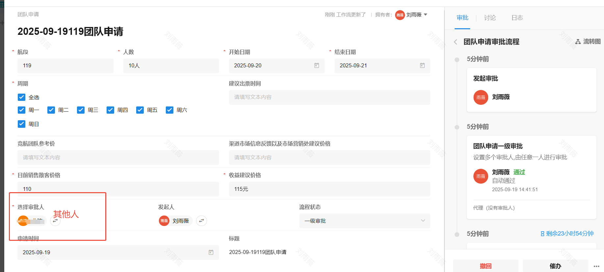Go back with the arrow beside 团队申请审批流程
This screenshot has width=604, height=272.
pos(456,42)
